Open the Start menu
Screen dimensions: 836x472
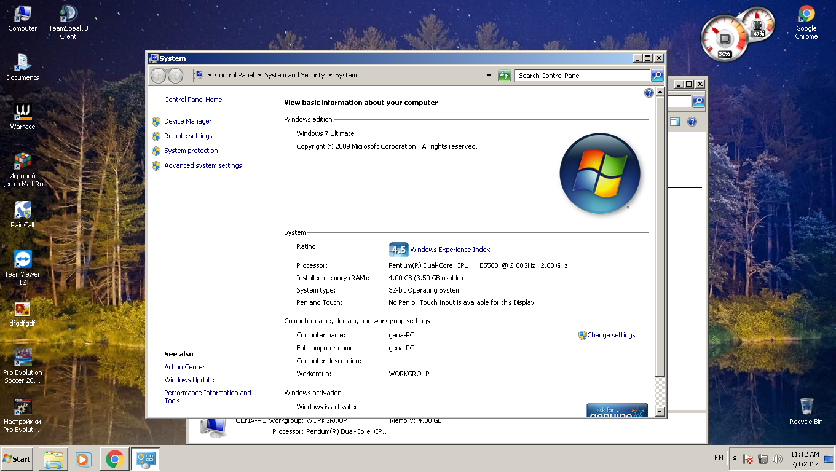point(17,459)
